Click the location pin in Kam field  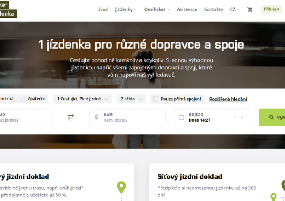click(x=97, y=117)
